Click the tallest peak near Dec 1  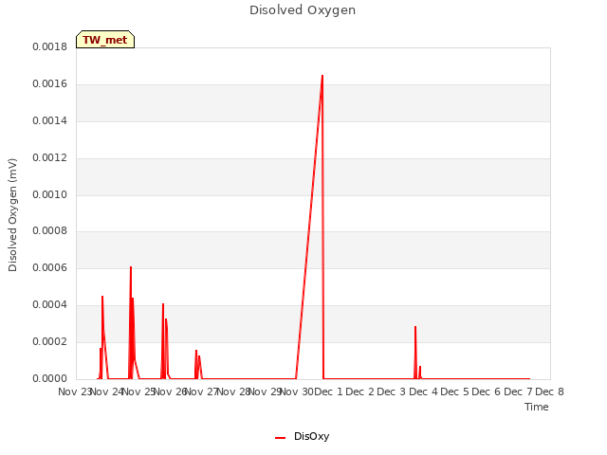pyautogui.click(x=322, y=76)
